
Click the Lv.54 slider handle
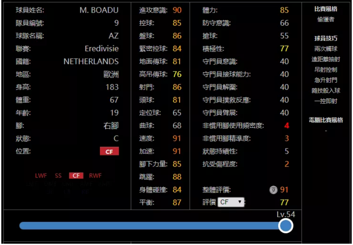point(286,225)
